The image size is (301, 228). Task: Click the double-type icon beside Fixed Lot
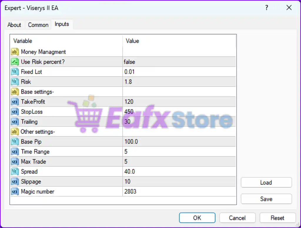point(15,72)
